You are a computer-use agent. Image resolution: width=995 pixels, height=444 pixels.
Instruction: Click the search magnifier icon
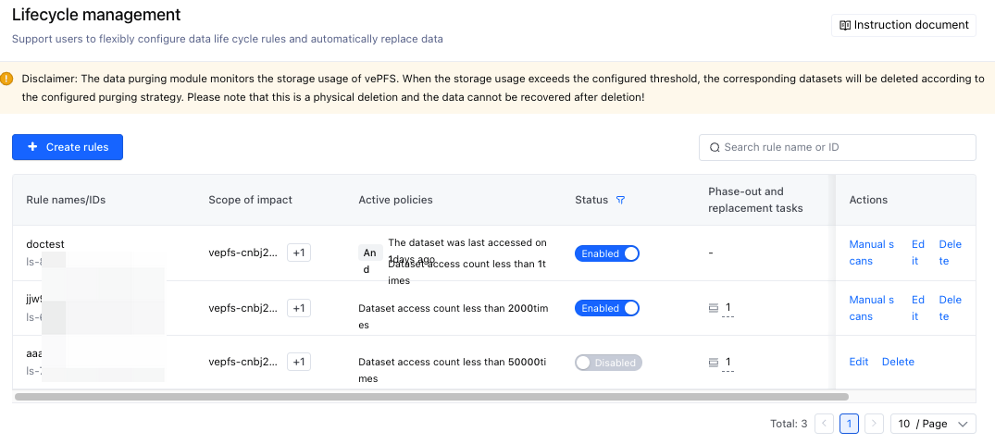click(715, 147)
